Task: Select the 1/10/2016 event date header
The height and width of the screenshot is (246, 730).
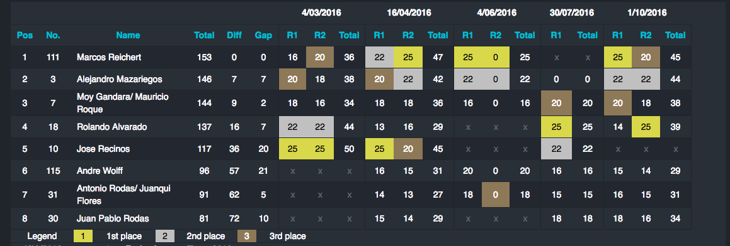Action: [x=647, y=13]
